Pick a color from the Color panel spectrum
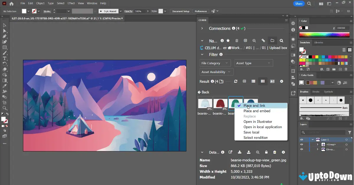354x185 pixels. (x=324, y=34)
